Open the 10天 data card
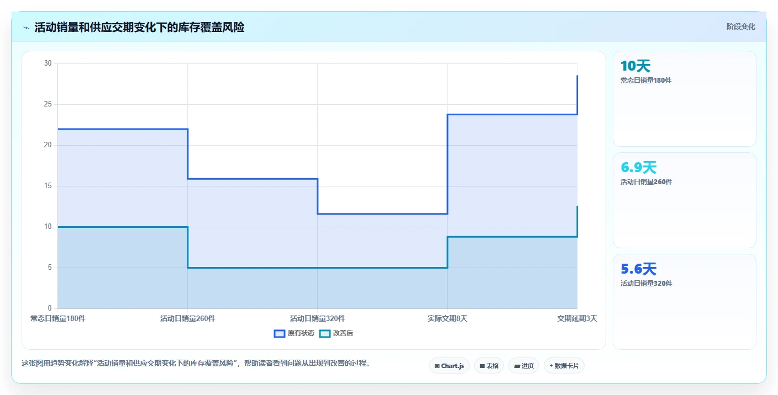The image size is (778, 395). (x=685, y=99)
